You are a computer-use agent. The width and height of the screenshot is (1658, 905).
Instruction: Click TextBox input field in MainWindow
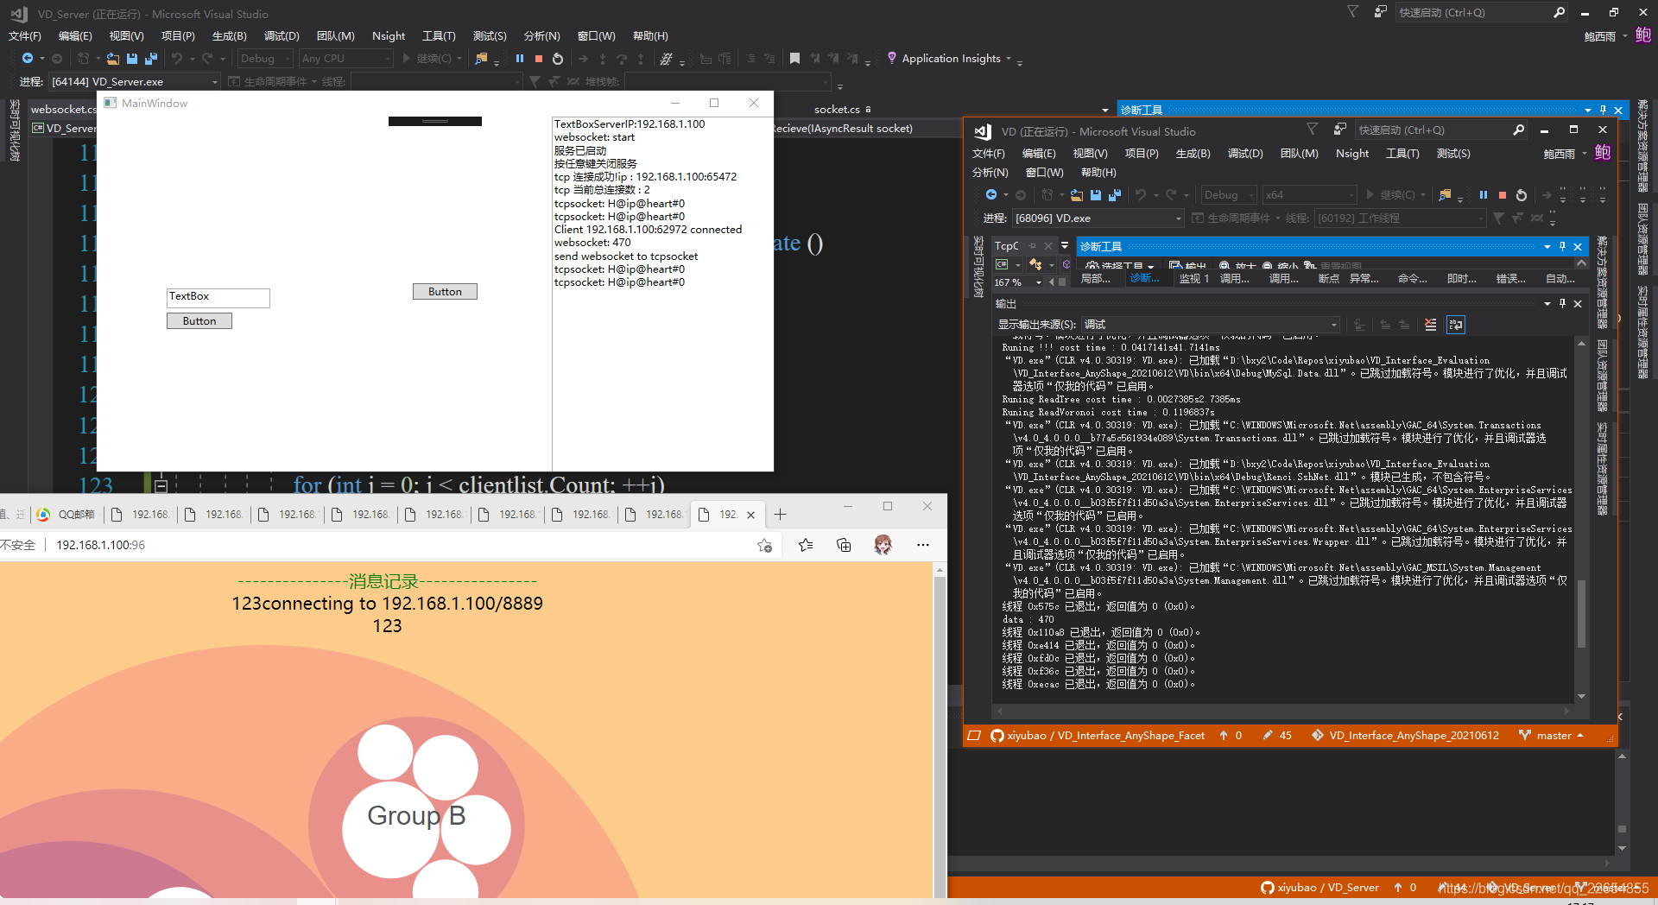point(218,297)
